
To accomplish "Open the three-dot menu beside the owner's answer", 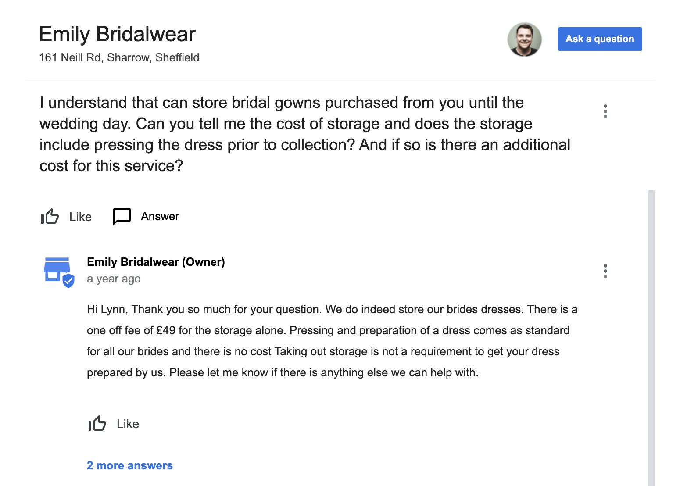I will pos(605,271).
